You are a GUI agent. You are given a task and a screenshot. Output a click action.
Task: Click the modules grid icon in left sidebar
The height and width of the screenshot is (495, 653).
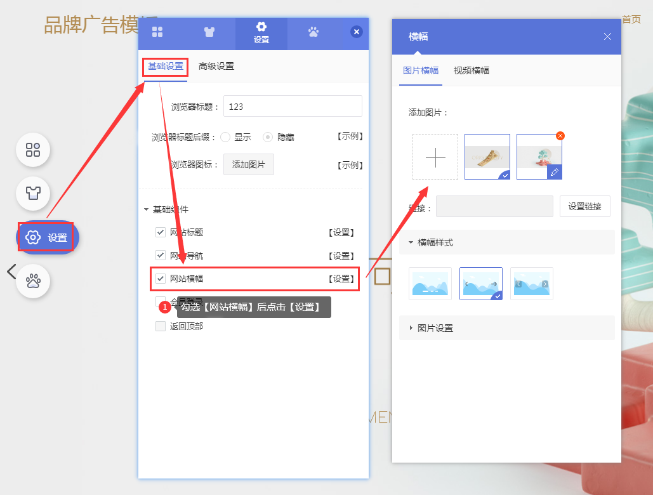click(33, 150)
